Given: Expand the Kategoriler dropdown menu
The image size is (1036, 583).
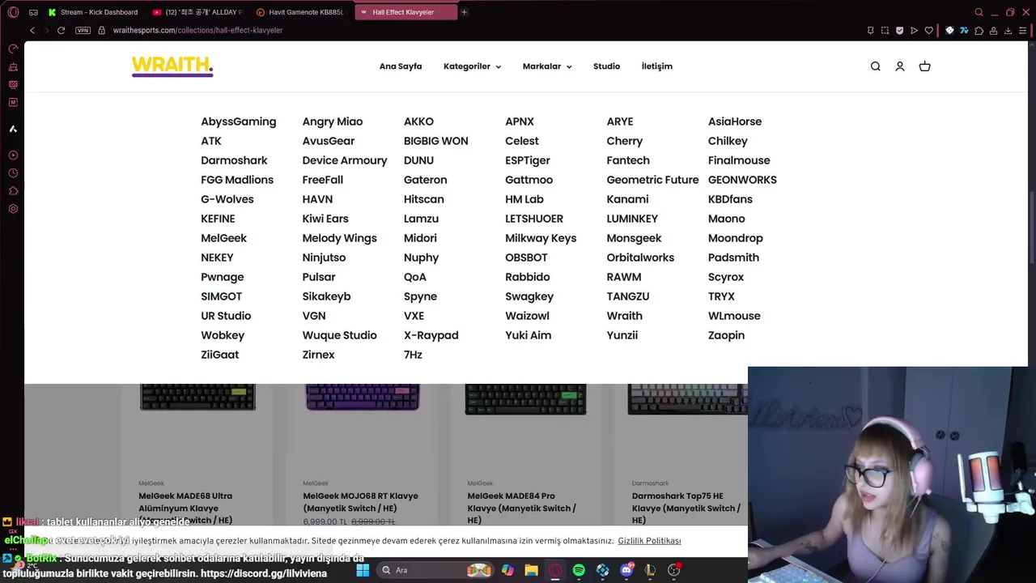Looking at the screenshot, I should [x=472, y=66].
